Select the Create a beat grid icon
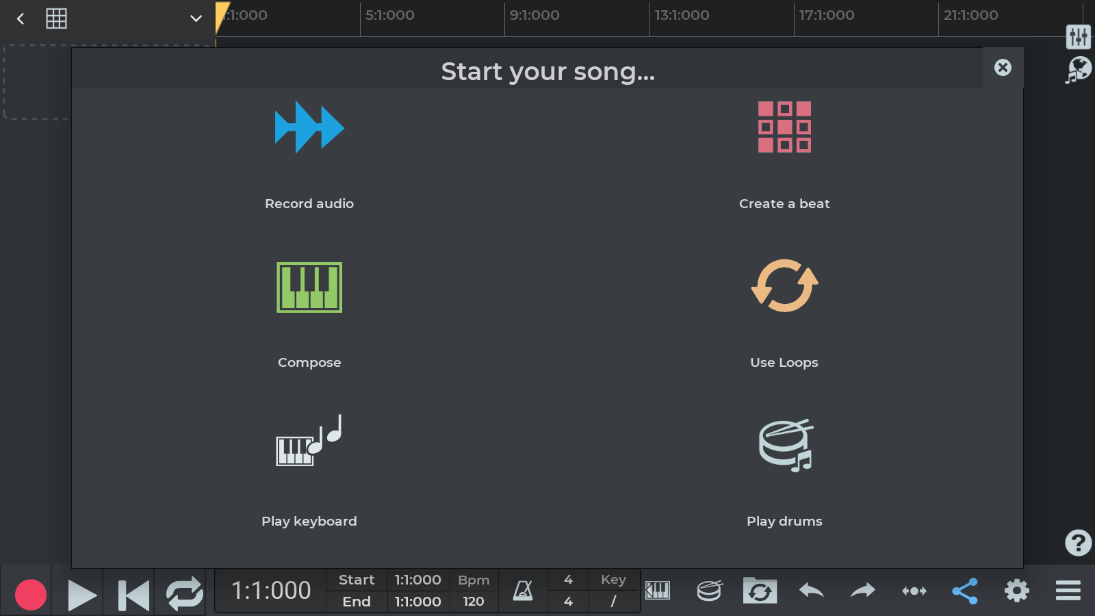 point(784,127)
